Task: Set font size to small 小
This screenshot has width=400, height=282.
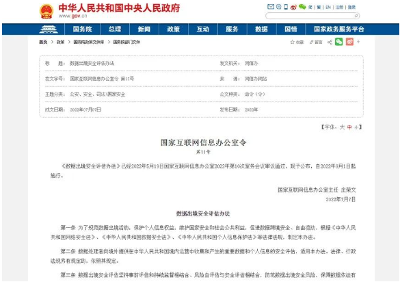Action: 356,127
